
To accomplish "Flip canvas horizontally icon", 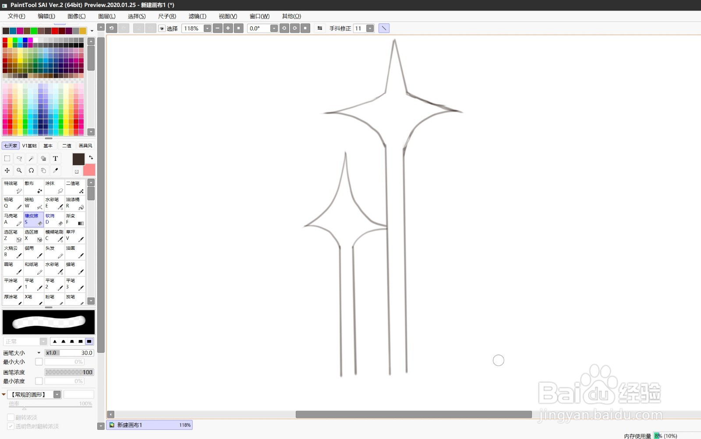I will click(x=320, y=28).
